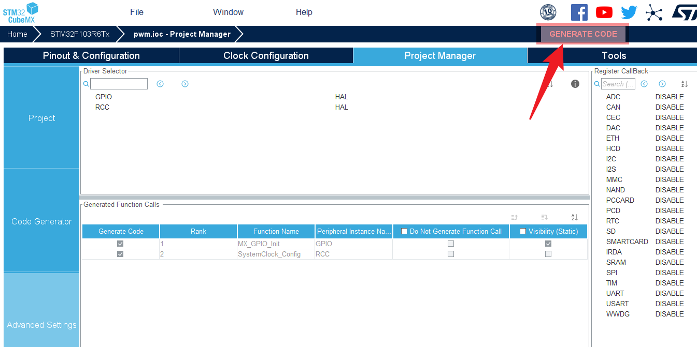Open the Window menu
This screenshot has width=697, height=347.
[229, 12]
